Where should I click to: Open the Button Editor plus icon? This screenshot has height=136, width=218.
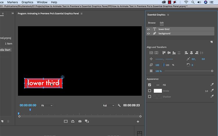pyautogui.click(x=138, y=122)
